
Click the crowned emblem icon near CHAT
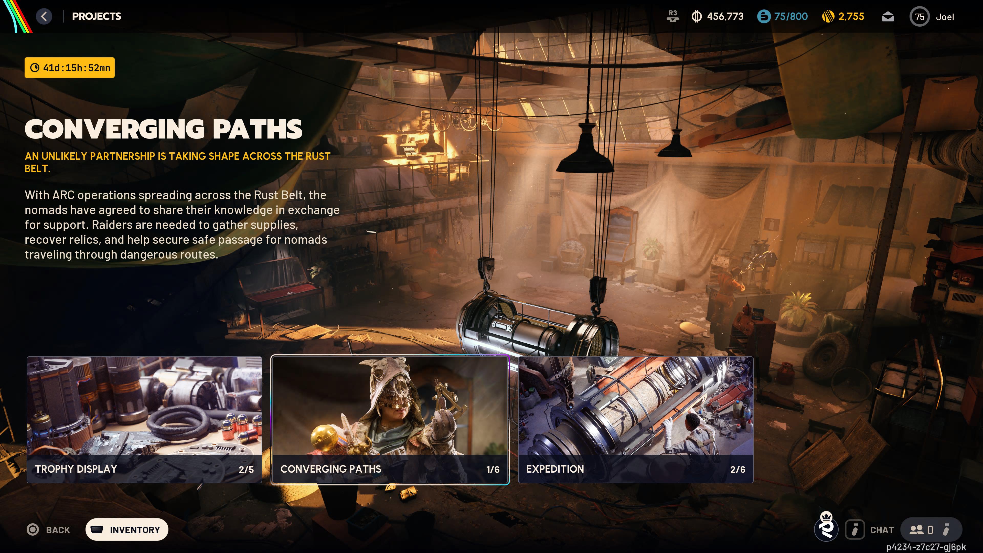[x=826, y=526]
